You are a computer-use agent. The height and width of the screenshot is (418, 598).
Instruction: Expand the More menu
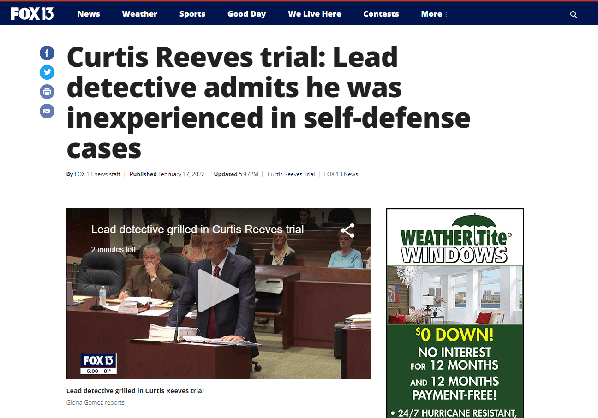point(434,14)
